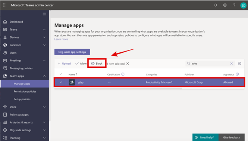The image size is (248, 141).
Task: Click the Org-wide settings gear icon
Action: [x=5, y=130]
